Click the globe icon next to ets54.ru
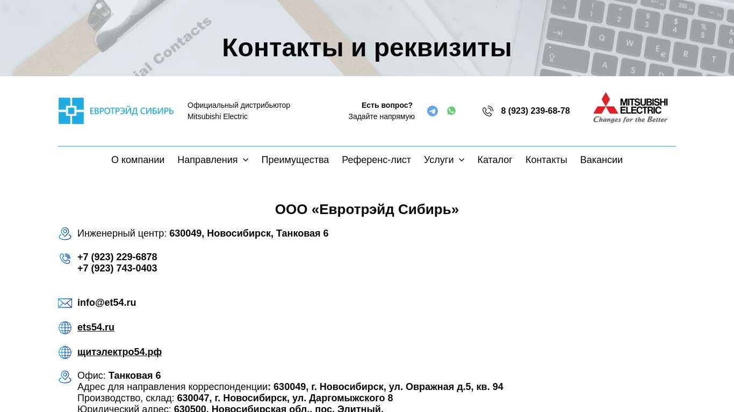The height and width of the screenshot is (412, 734). click(65, 328)
